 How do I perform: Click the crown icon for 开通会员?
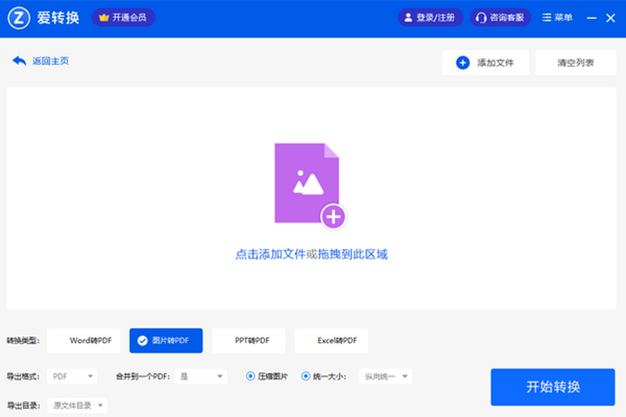click(104, 18)
